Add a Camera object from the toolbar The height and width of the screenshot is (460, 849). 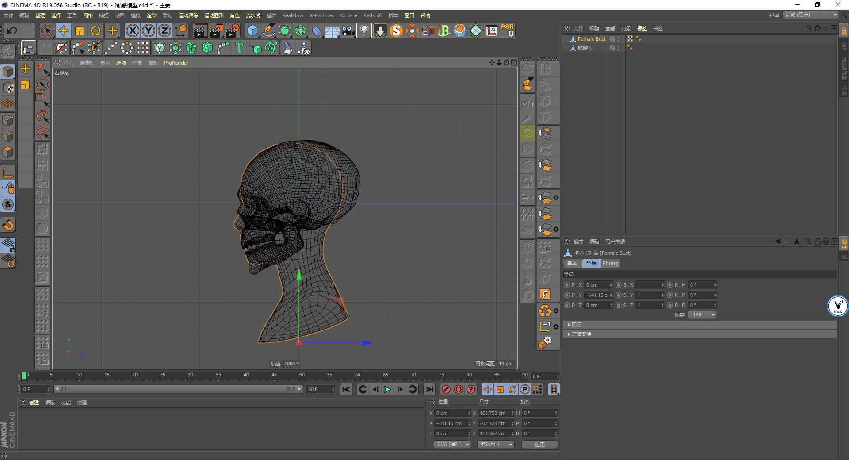click(348, 31)
